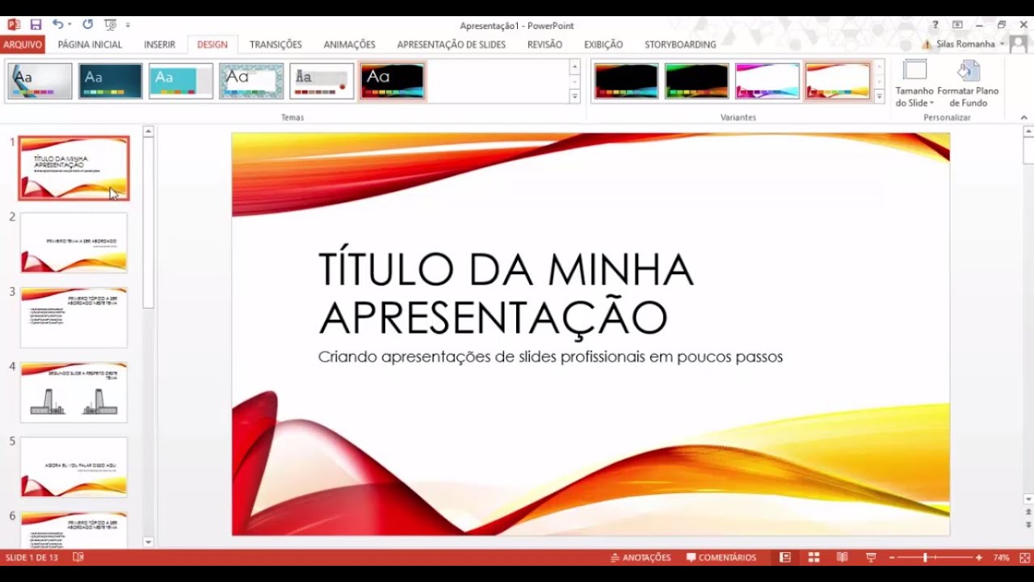Open Reading view from the status bar
The height and width of the screenshot is (582, 1034).
(x=842, y=557)
